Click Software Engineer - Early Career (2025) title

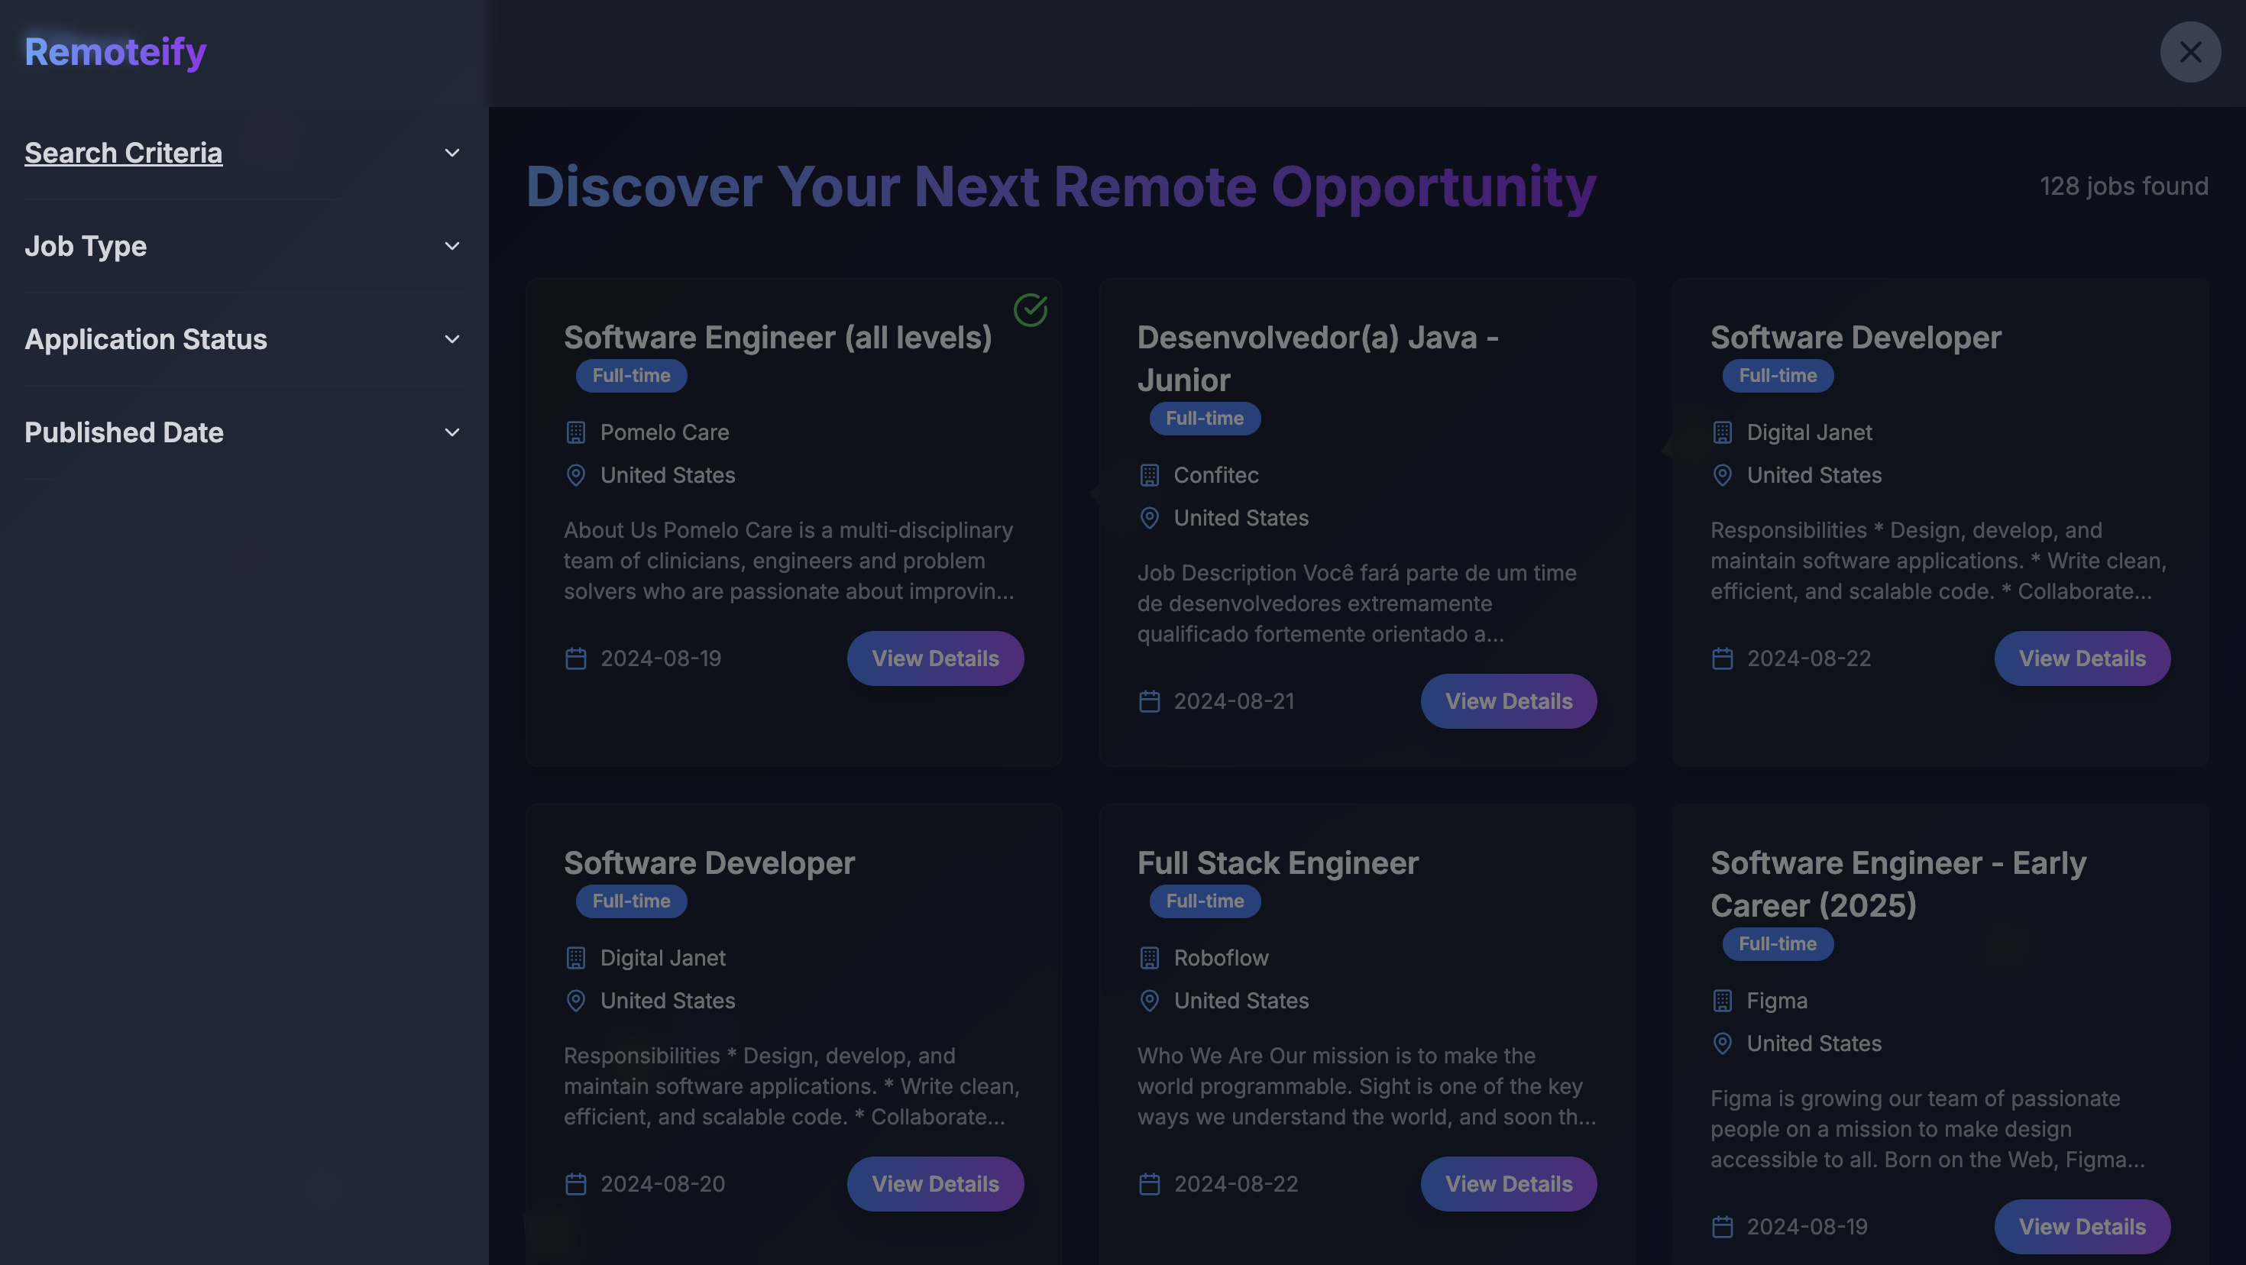(x=1898, y=884)
